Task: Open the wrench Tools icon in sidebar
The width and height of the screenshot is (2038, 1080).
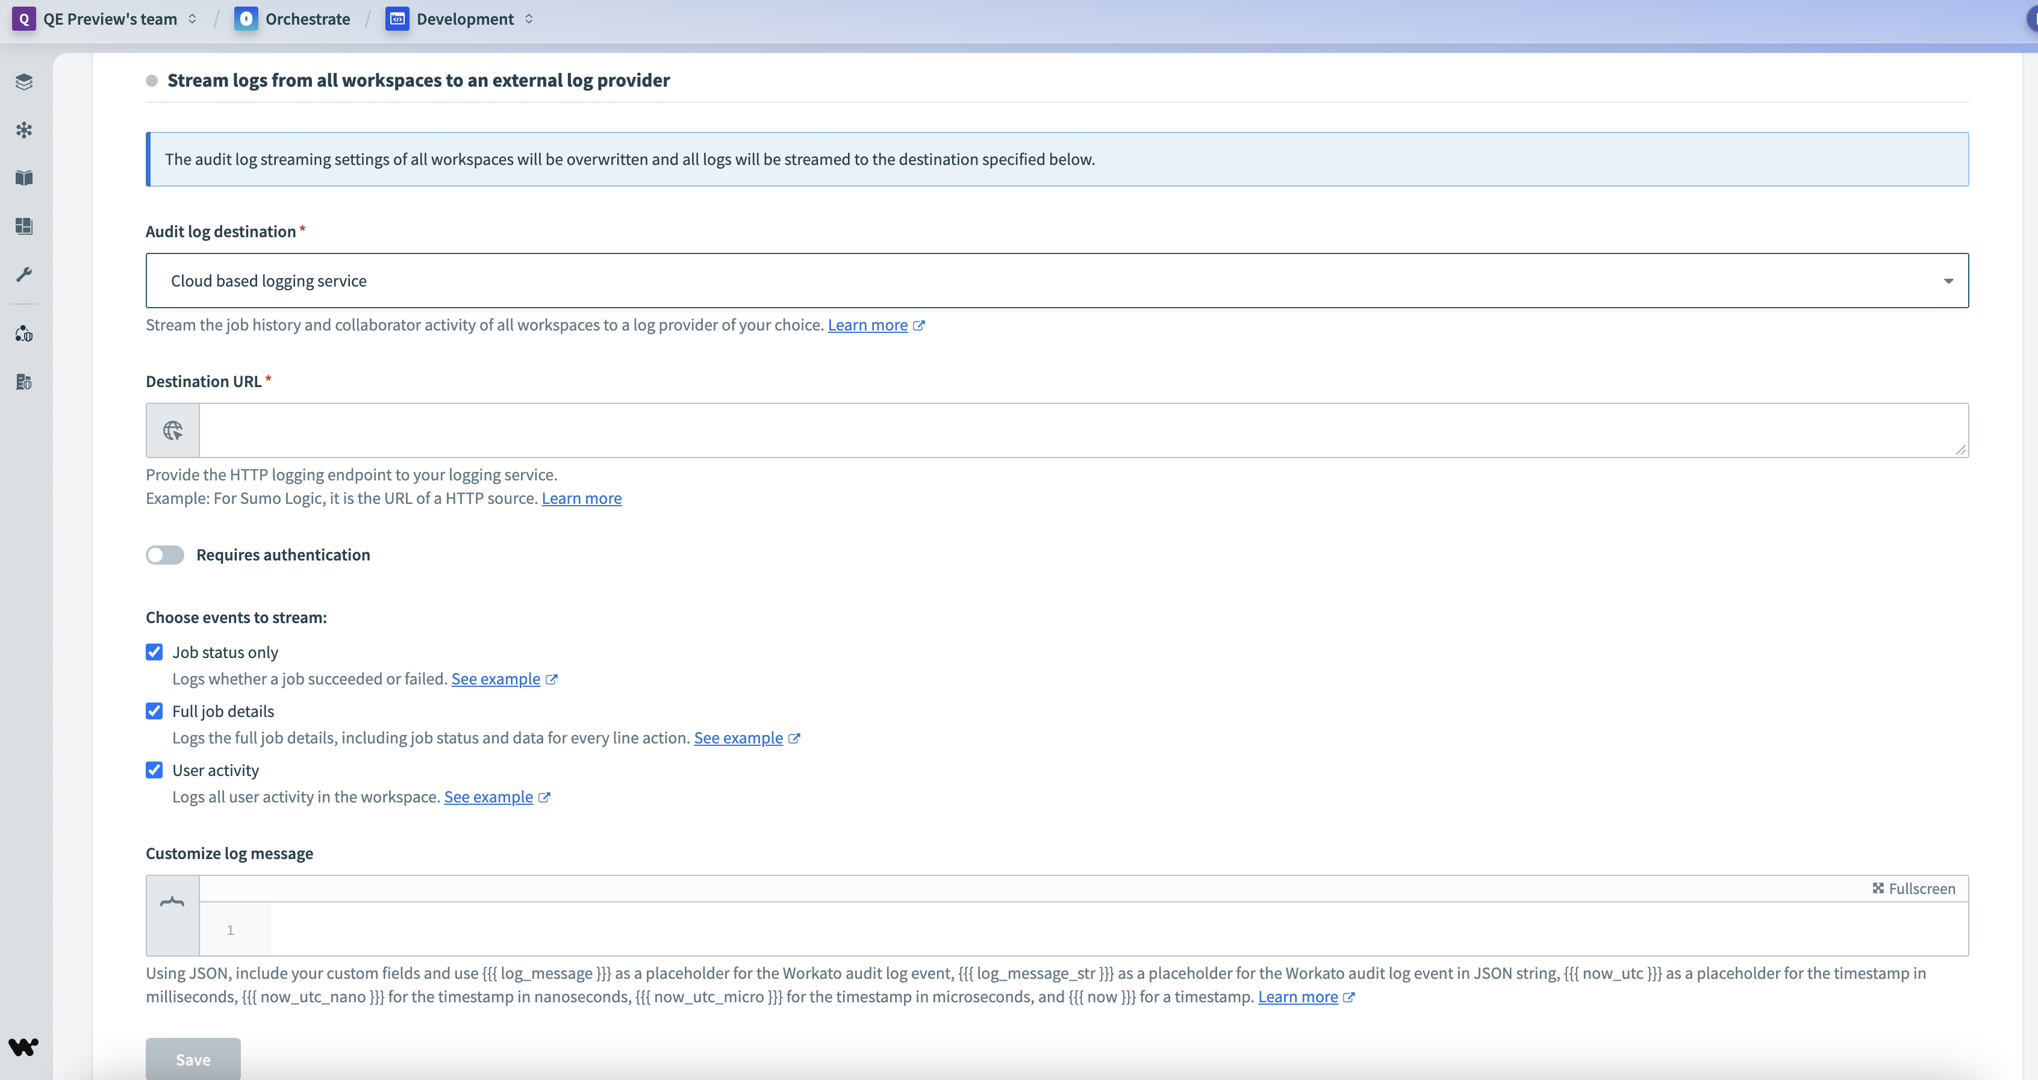Action: tap(23, 275)
